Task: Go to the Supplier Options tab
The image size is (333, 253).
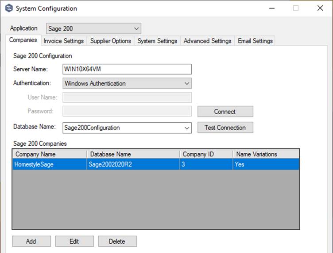Action: 110,41
